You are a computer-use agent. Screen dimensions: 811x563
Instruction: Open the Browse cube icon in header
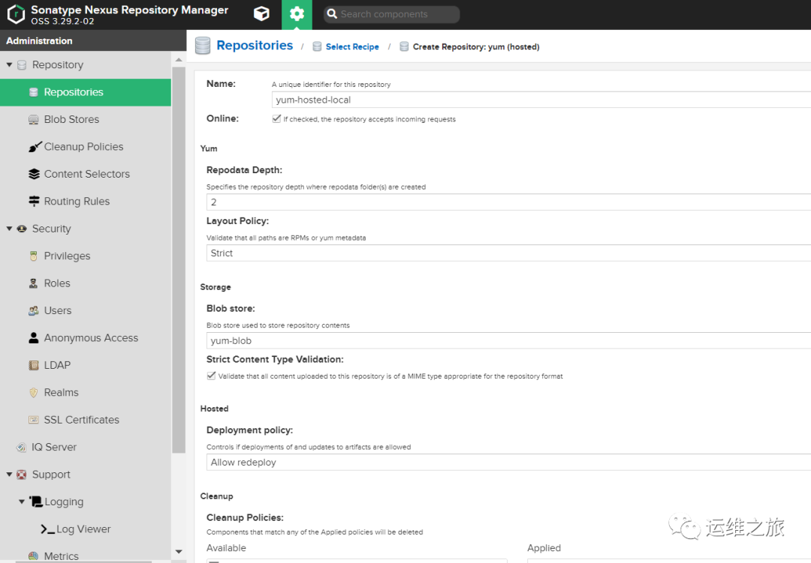click(x=261, y=14)
